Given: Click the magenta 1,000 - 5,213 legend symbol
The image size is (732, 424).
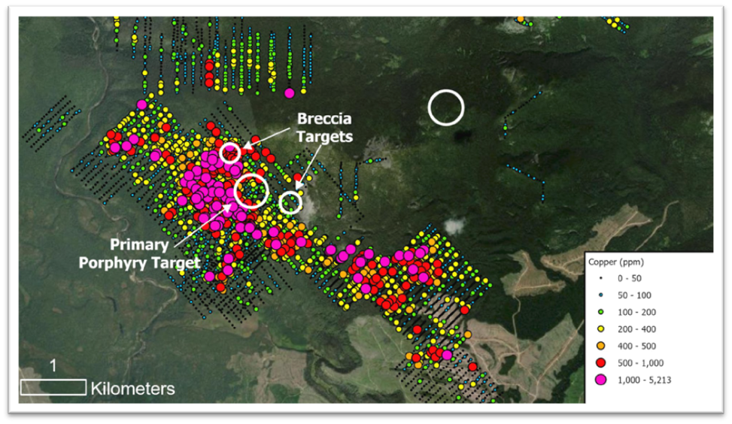Looking at the screenshot, I should point(600,380).
